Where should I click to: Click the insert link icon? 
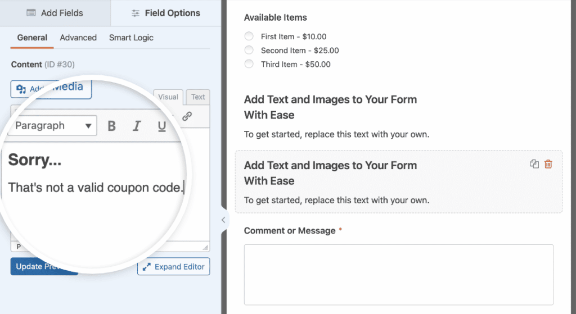coord(187,116)
